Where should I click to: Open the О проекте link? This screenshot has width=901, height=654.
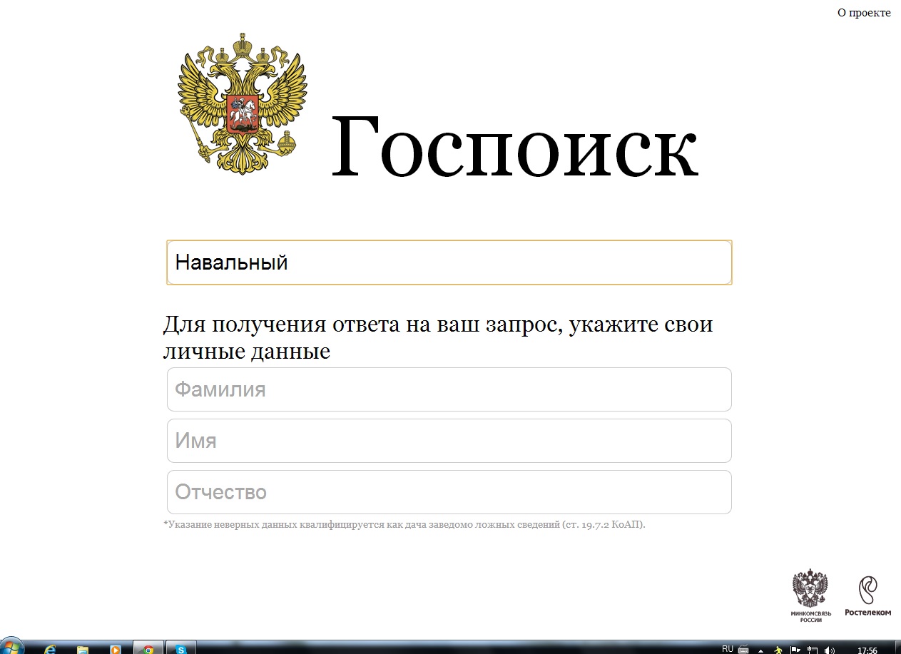864,12
